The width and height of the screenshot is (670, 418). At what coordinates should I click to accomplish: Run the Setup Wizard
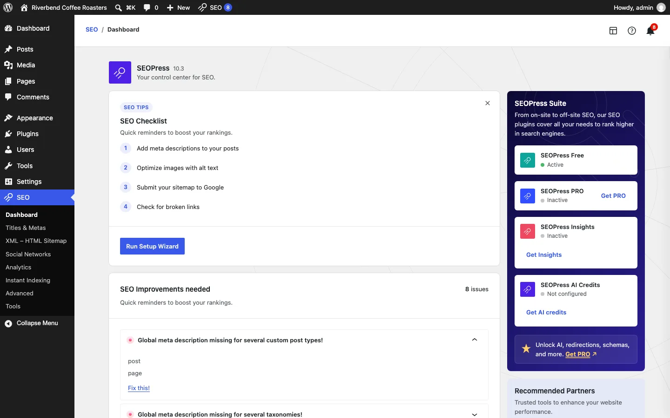click(x=152, y=246)
